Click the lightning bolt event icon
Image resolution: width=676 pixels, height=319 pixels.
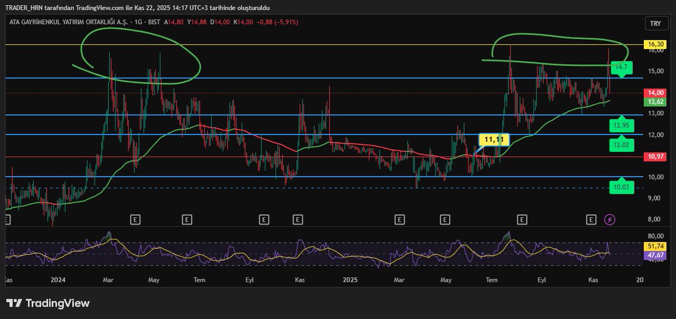(610, 219)
